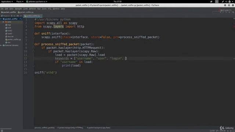Click the 'sniff("eth0")' code line

click(x=46, y=73)
